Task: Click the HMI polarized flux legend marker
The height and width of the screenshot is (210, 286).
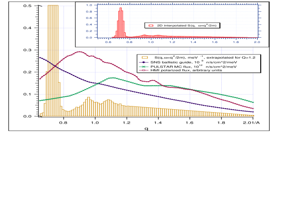Action: (x=143, y=70)
